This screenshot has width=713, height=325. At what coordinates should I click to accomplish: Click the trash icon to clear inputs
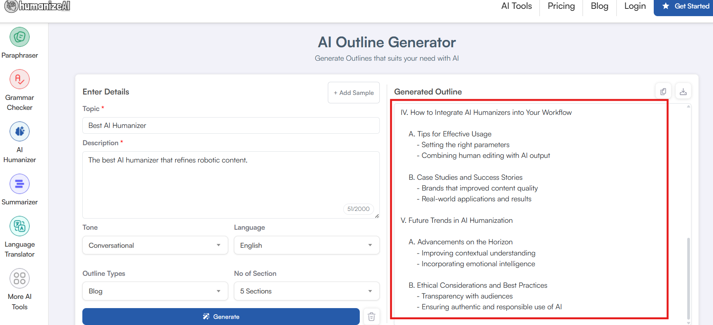[371, 317]
